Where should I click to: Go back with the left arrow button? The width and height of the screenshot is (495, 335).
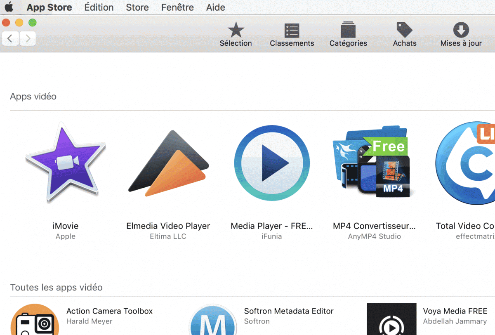pos(10,39)
